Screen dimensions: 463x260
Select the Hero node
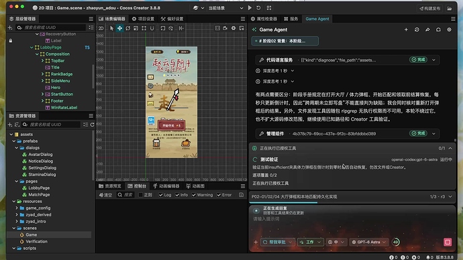(x=55, y=88)
